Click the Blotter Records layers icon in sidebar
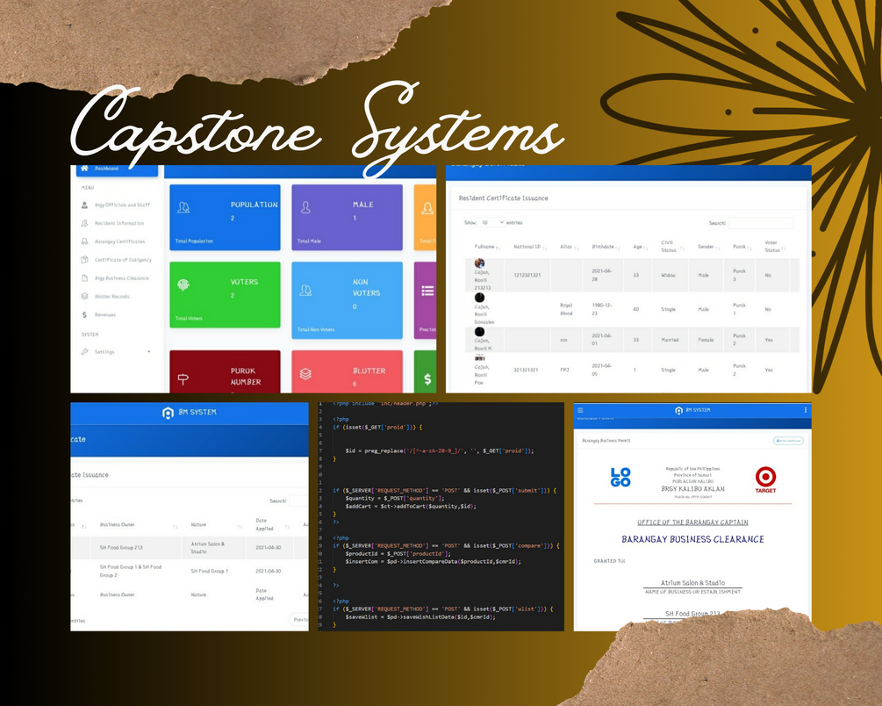The image size is (882, 706). click(84, 296)
